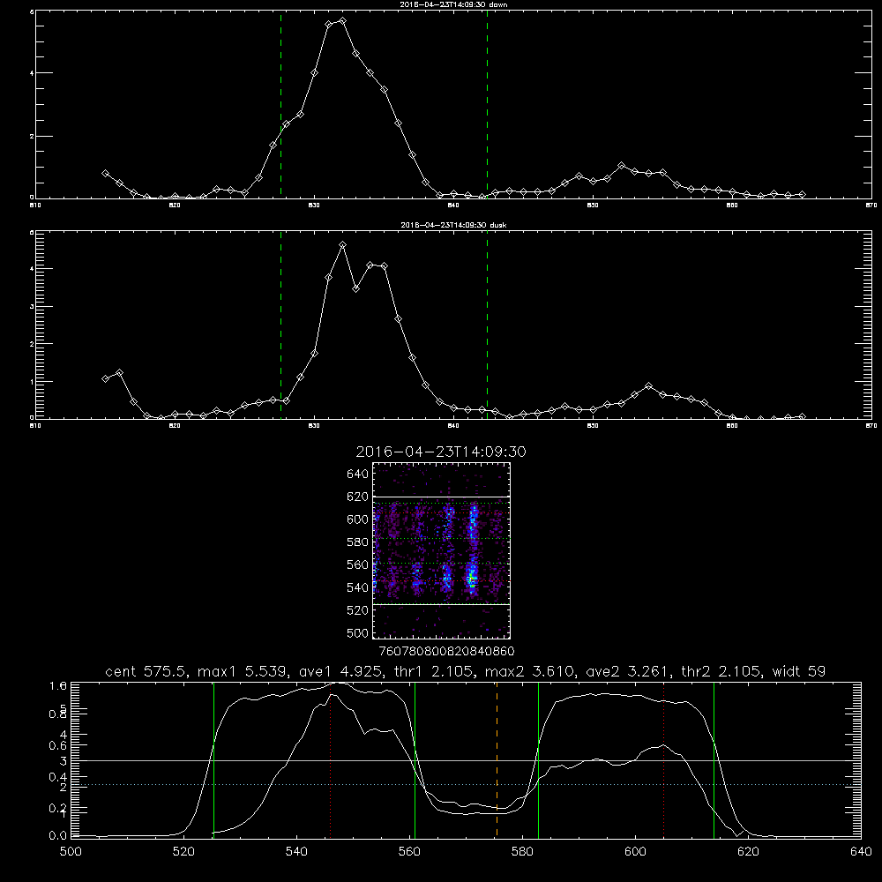Click the highest peak diamond marker in dawn plot
The image size is (882, 882).
(x=342, y=21)
